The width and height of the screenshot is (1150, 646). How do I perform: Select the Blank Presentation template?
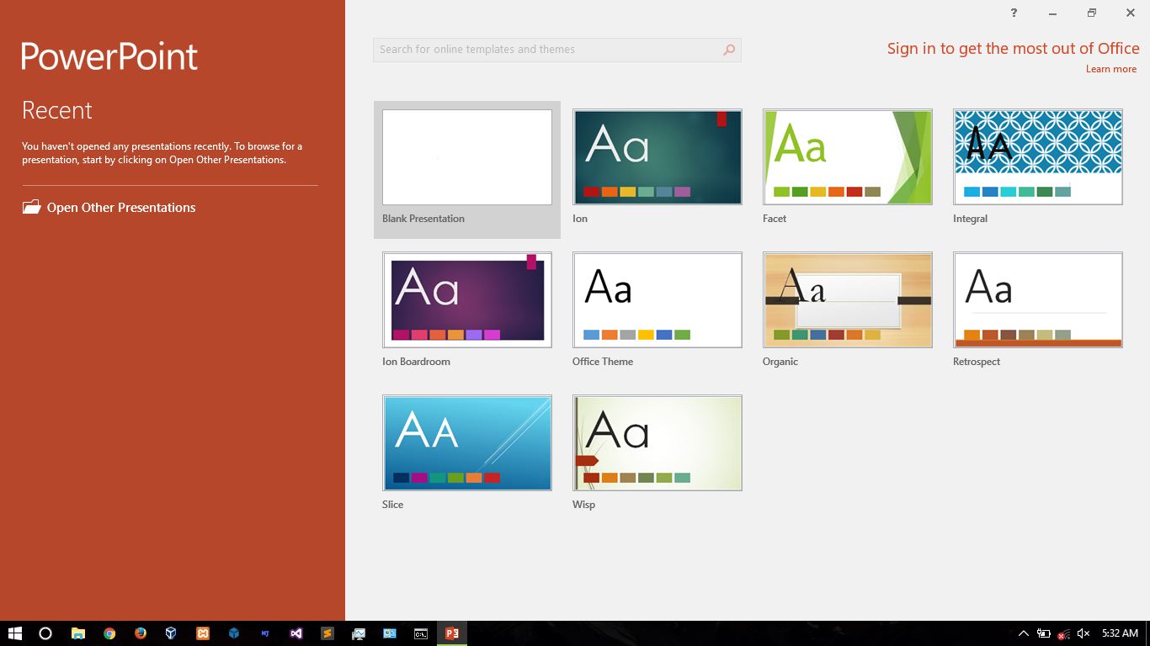[467, 169]
